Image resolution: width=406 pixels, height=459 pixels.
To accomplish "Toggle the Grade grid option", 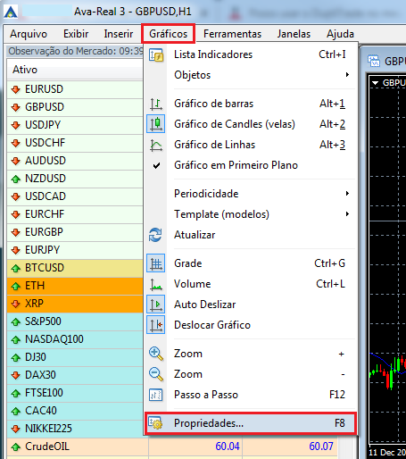I will [187, 263].
